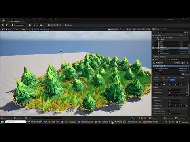Open the Cinematics toolbar dropdown
The image size is (190, 142).
point(42,25)
